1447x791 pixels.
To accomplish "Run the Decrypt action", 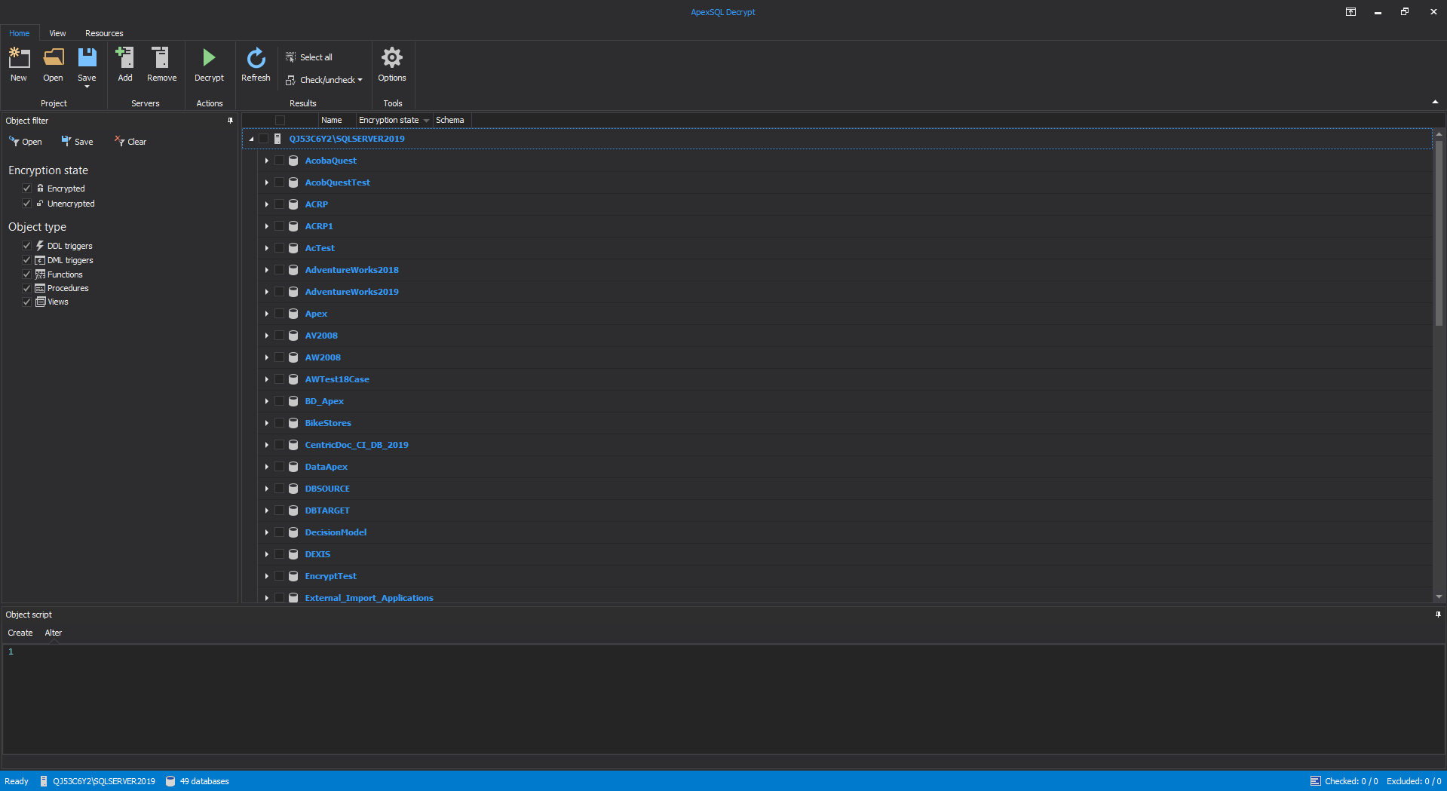I will 209,59.
